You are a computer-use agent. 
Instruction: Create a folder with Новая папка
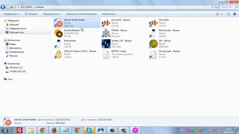point(109,14)
